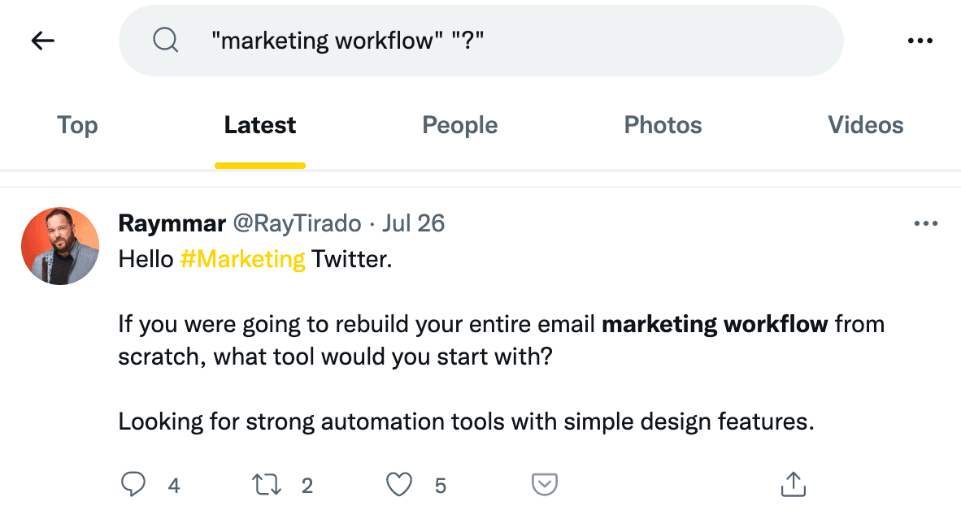View the Videos search results
The width and height of the screenshot is (961, 523).
pyautogui.click(x=865, y=125)
